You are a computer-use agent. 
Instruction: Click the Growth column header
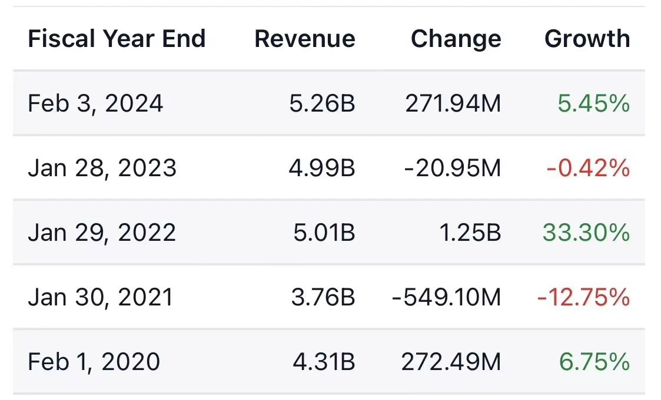(x=587, y=39)
